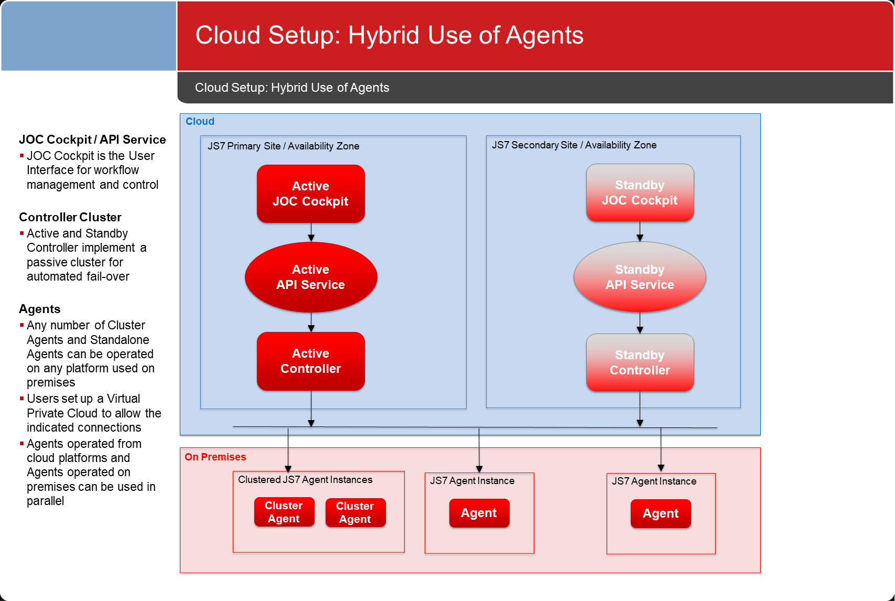Screen dimensions: 895x601
Task: Click 'JS7 Primary Site / Availability Zone' label
Action: [x=283, y=146]
